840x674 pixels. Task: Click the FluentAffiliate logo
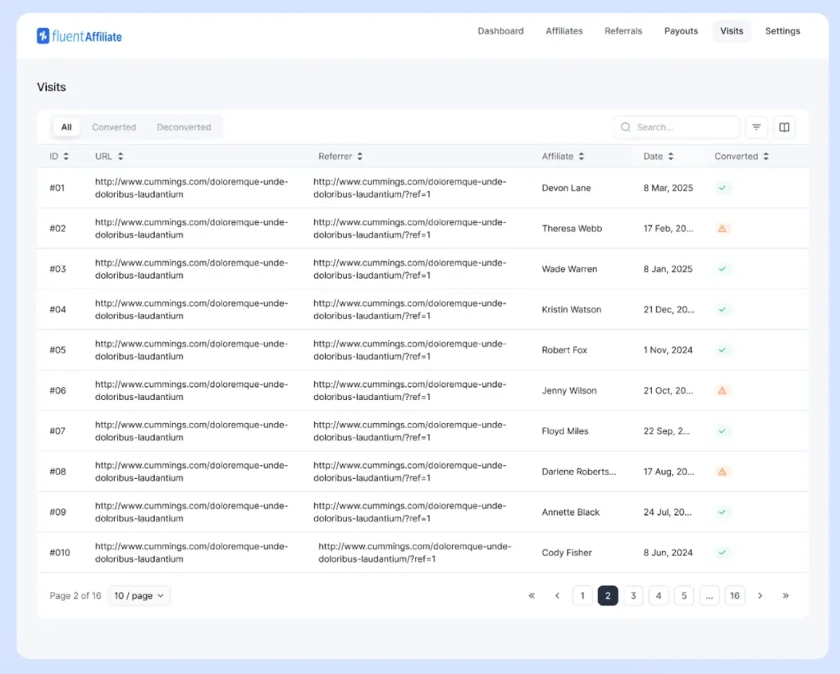(80, 36)
